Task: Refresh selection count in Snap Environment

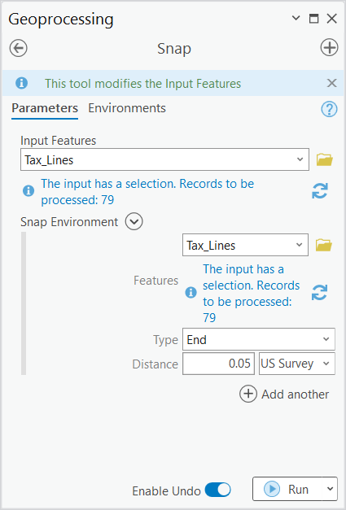Action: point(319,293)
